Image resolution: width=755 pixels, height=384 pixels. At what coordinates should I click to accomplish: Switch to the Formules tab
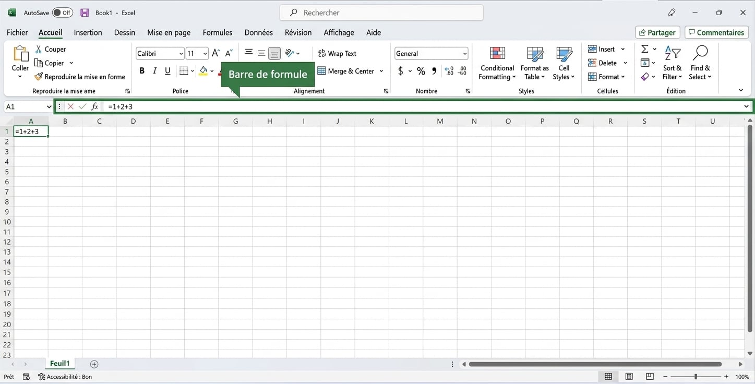click(218, 32)
